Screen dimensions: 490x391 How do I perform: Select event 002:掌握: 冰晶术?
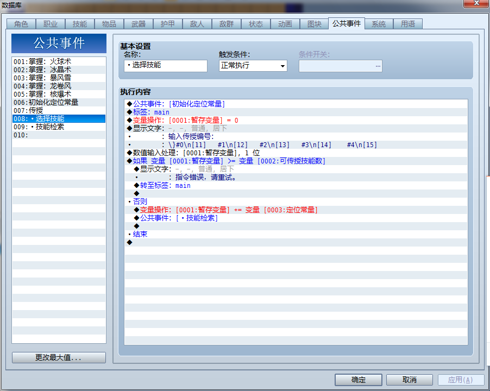[x=59, y=70]
